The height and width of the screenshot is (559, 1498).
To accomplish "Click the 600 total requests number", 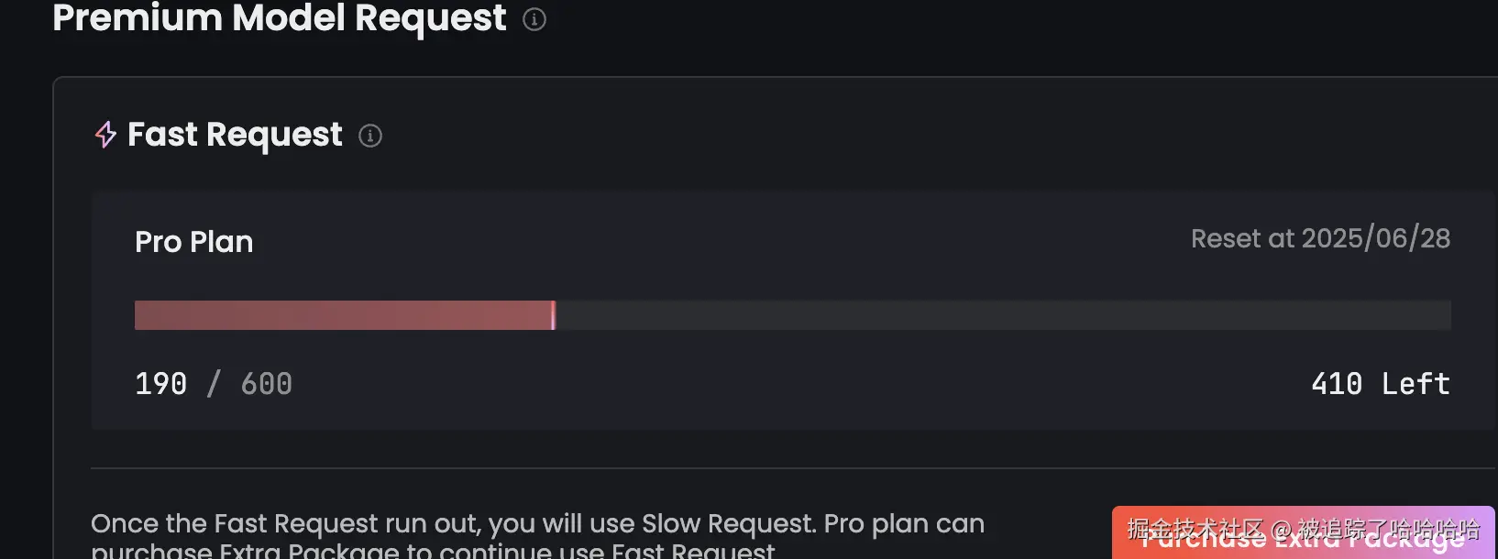I will [266, 384].
